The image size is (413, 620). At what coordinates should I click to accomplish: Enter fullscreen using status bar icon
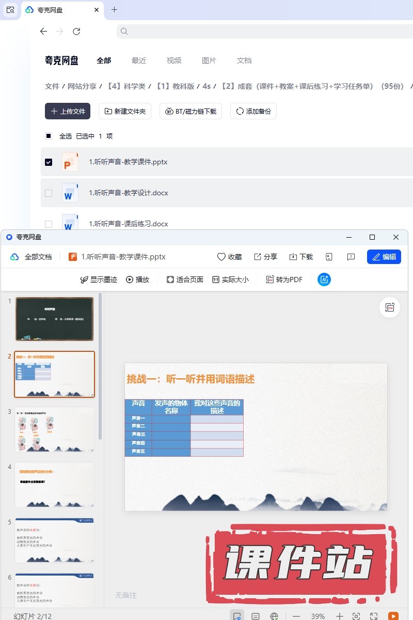[x=374, y=616]
